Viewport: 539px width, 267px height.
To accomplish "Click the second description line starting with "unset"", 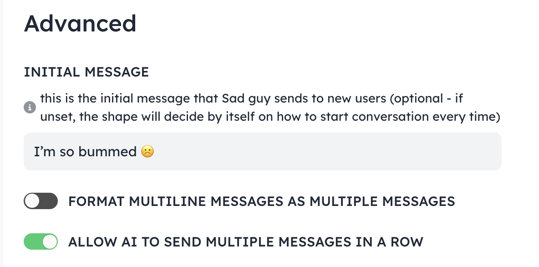I will coord(270,117).
